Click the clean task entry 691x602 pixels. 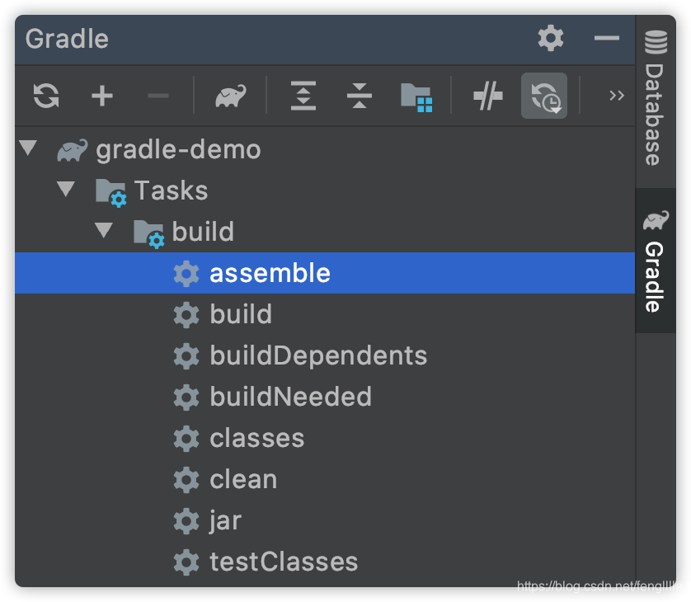coord(243,479)
